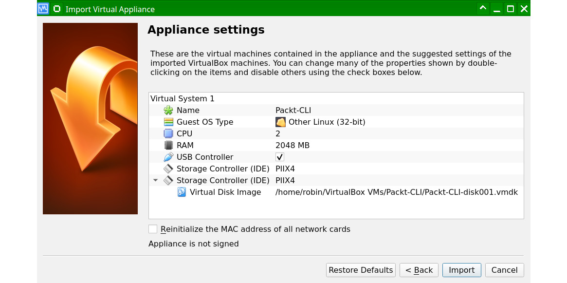This screenshot has width=567, height=283.
Task: Enable reinitialize MAC address checkbox
Action: point(153,229)
